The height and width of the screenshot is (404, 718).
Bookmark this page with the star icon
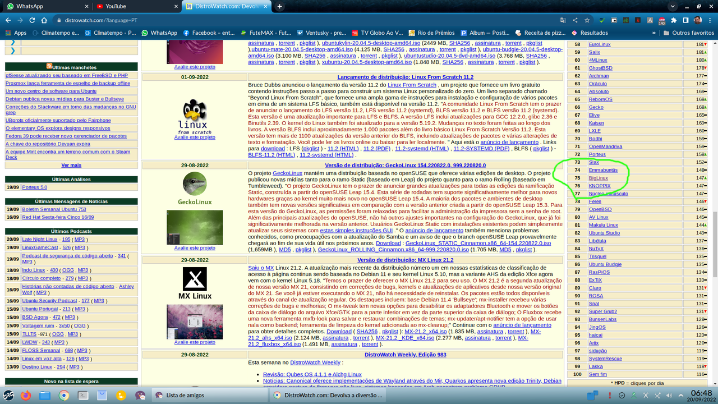tap(587, 20)
